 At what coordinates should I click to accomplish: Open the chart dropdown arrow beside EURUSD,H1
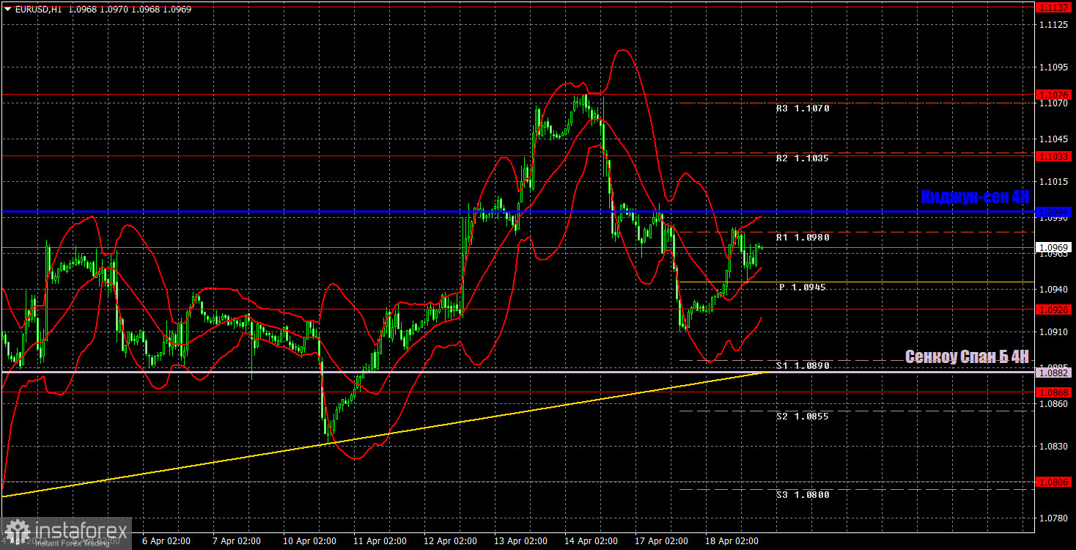click(x=8, y=10)
